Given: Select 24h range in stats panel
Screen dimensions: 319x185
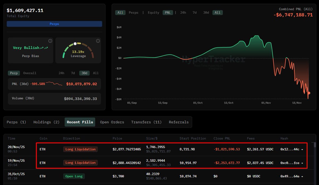Looking at the screenshot, I should click(61, 73).
